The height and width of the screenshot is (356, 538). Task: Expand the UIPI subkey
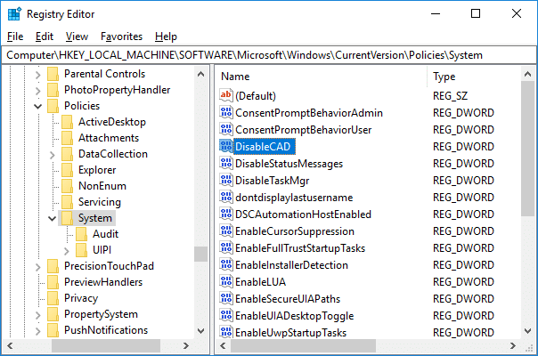click(x=66, y=250)
